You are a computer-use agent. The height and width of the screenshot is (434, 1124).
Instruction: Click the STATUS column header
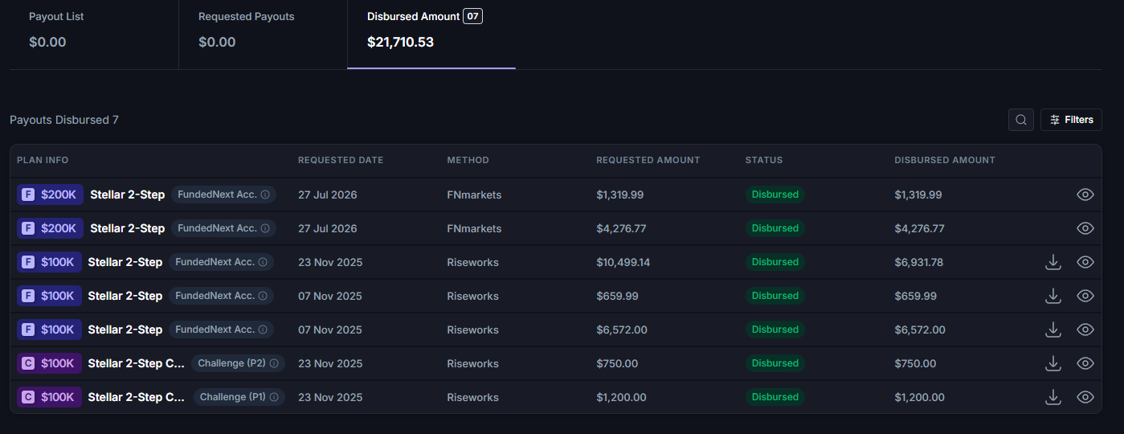(x=764, y=160)
